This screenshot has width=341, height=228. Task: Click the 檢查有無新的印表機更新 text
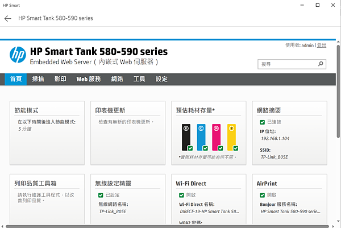(126, 122)
